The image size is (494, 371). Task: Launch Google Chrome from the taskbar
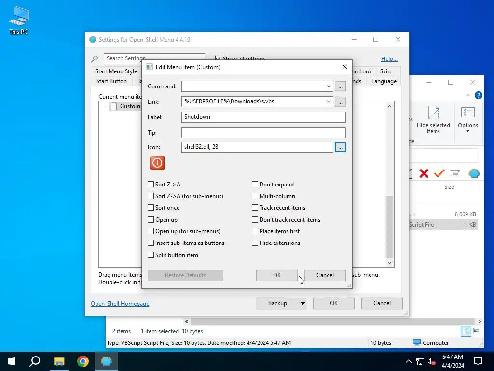coord(83,361)
